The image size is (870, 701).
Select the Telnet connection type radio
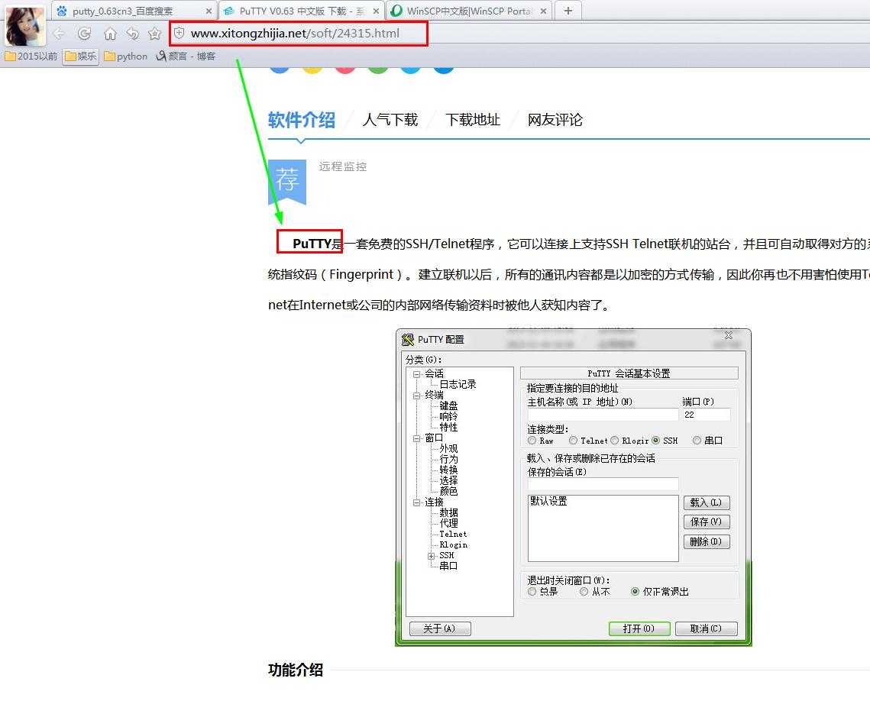pyautogui.click(x=573, y=441)
